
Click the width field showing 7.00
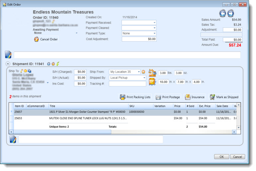(180, 82)
